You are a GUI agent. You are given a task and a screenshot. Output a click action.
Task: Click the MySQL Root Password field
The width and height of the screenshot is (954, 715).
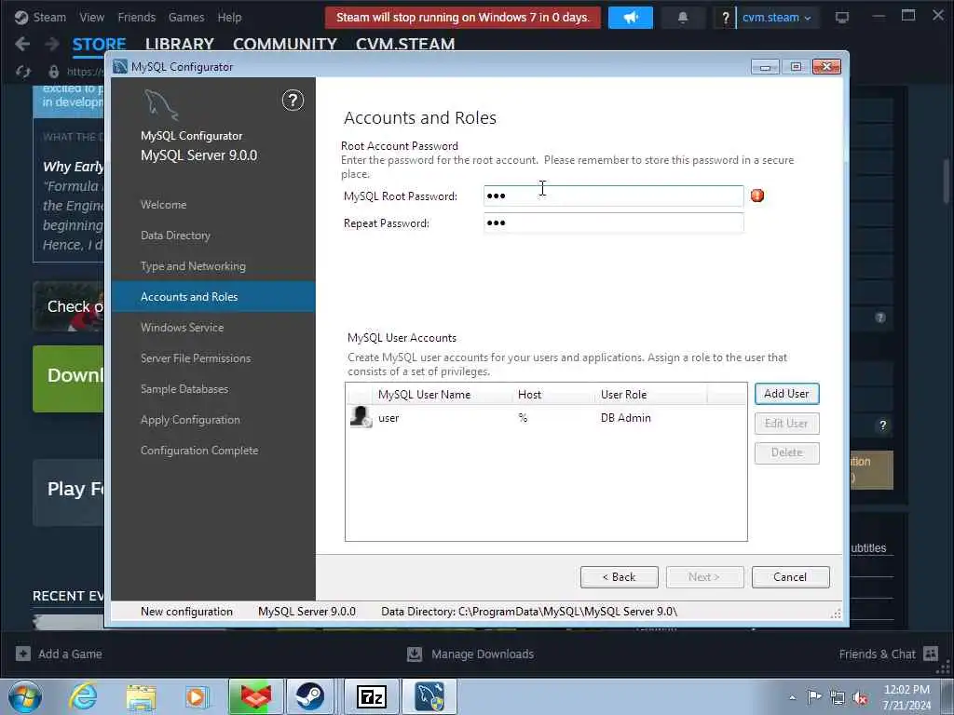coord(613,196)
